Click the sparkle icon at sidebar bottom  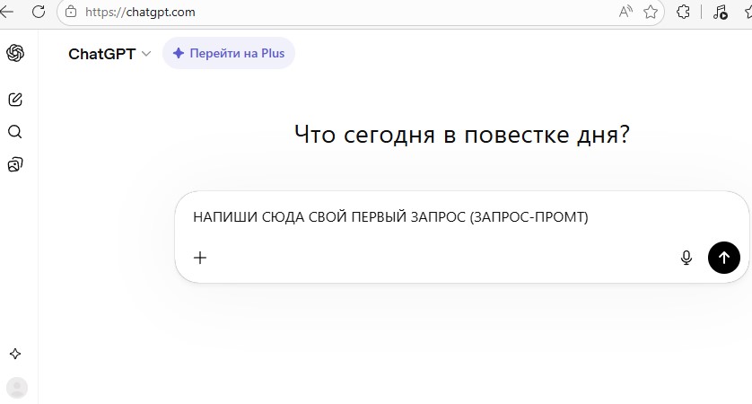coord(15,354)
